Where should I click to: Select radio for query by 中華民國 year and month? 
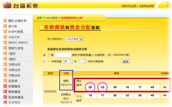(x=44, y=62)
